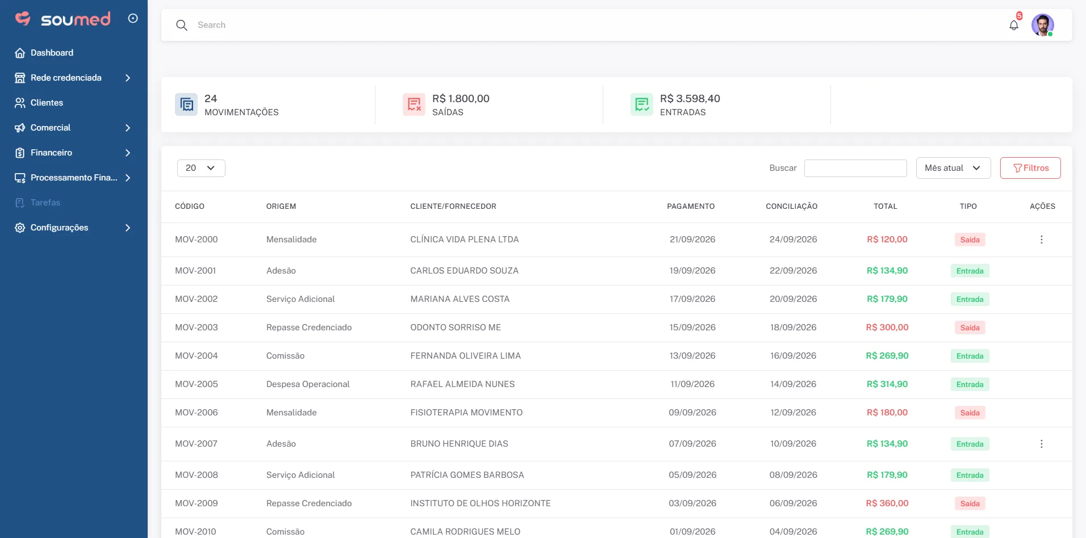This screenshot has height=538, width=1086.
Task: Click the Soumed logo
Action: 62,19
